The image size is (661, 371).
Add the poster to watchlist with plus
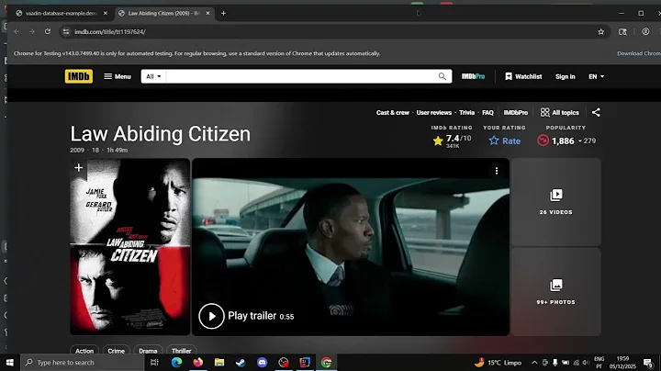coord(78,168)
